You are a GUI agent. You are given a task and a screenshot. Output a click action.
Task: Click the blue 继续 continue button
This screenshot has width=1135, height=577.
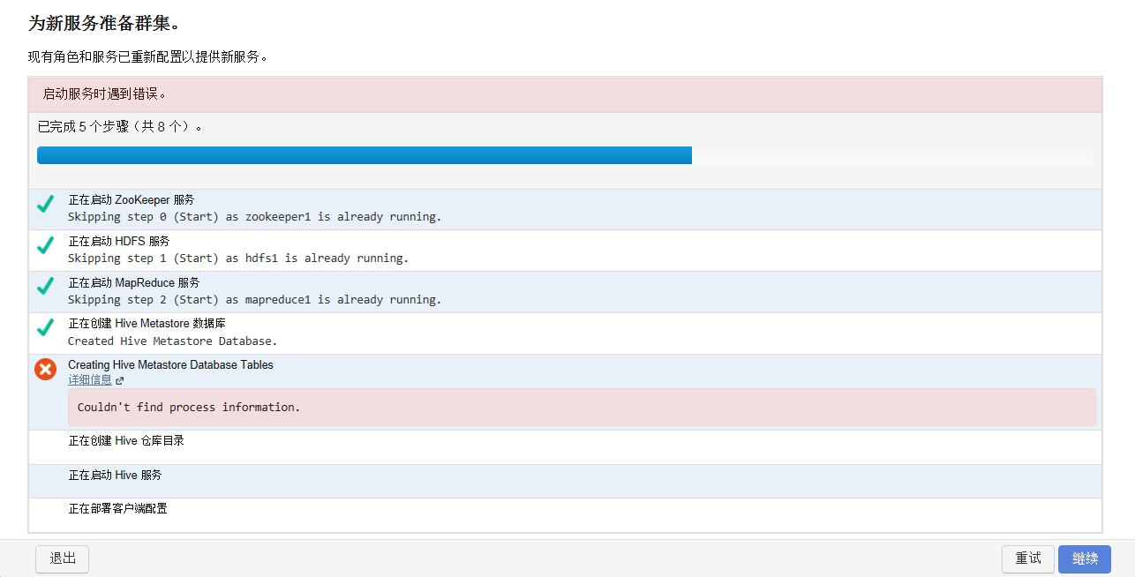click(1085, 558)
